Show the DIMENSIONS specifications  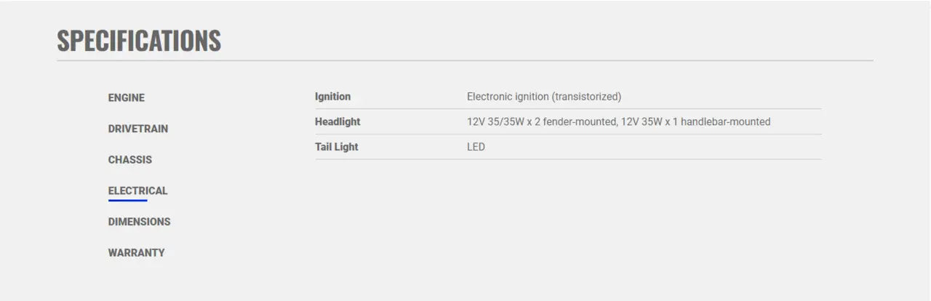[139, 222]
